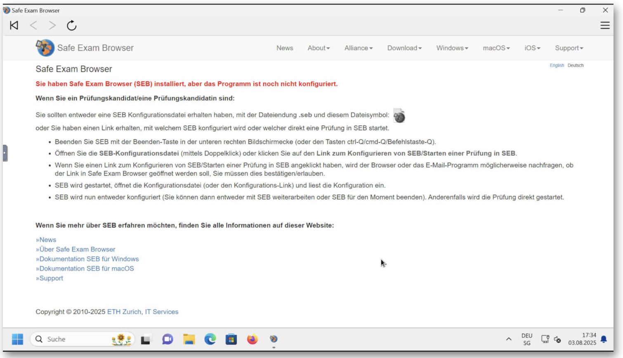Click the Safe Exam Browser logo in the header
Image resolution: width=623 pixels, height=358 pixels.
[x=45, y=48]
